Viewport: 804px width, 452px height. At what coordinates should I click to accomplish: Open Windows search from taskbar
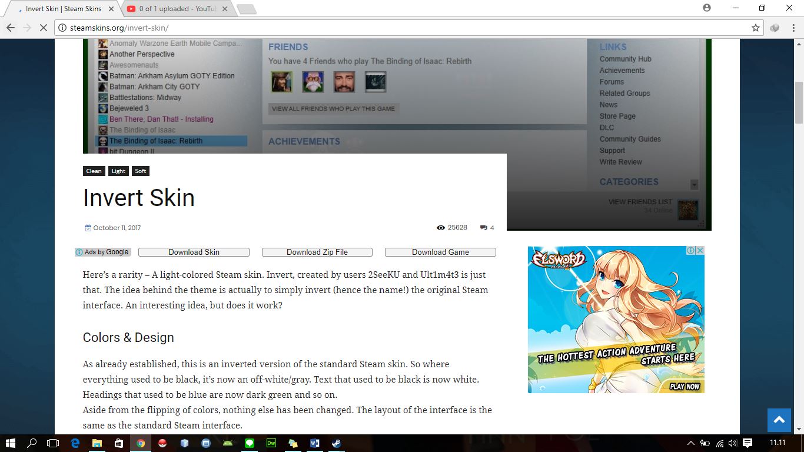click(x=32, y=443)
